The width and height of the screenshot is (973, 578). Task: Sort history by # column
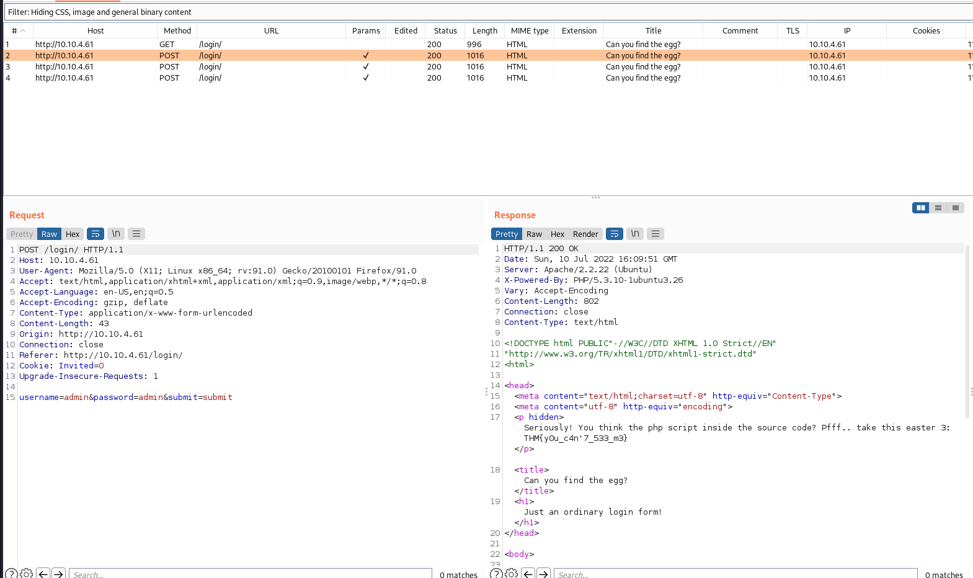pos(18,30)
